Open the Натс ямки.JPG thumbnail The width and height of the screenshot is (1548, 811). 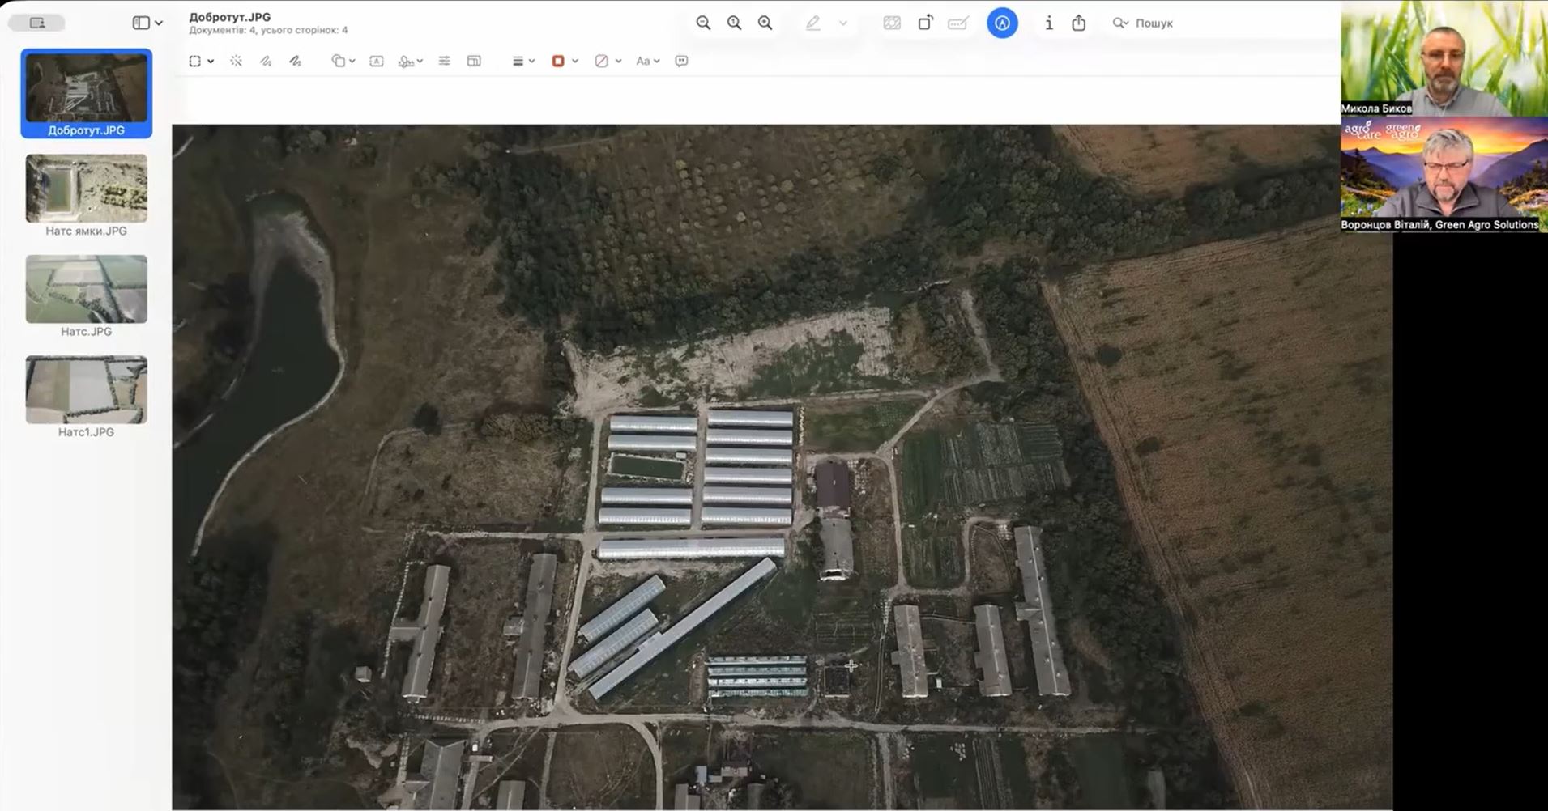coord(86,189)
